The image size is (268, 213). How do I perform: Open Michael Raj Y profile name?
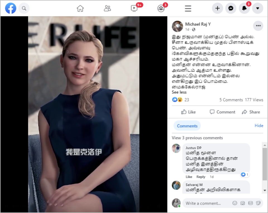click(x=198, y=24)
